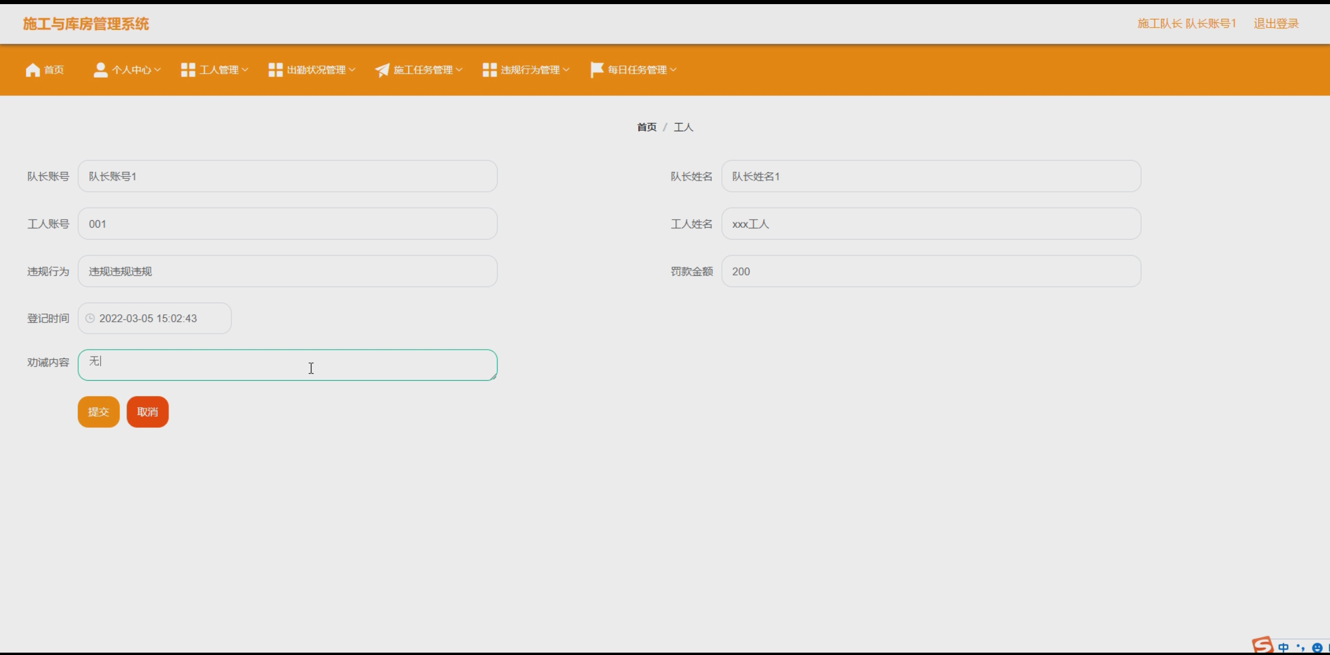Open the 出勤状况管理 menu
This screenshot has height=655, width=1330.
(x=316, y=70)
